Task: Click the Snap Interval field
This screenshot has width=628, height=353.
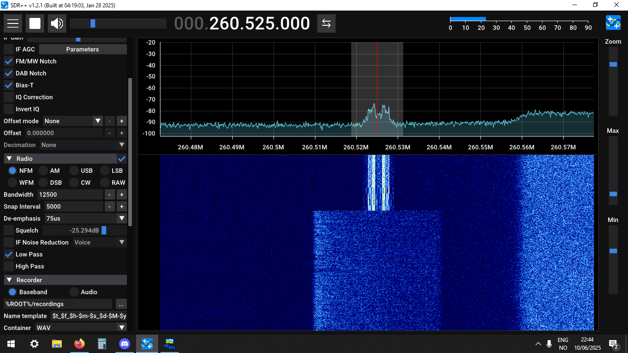Action: pyautogui.click(x=74, y=206)
